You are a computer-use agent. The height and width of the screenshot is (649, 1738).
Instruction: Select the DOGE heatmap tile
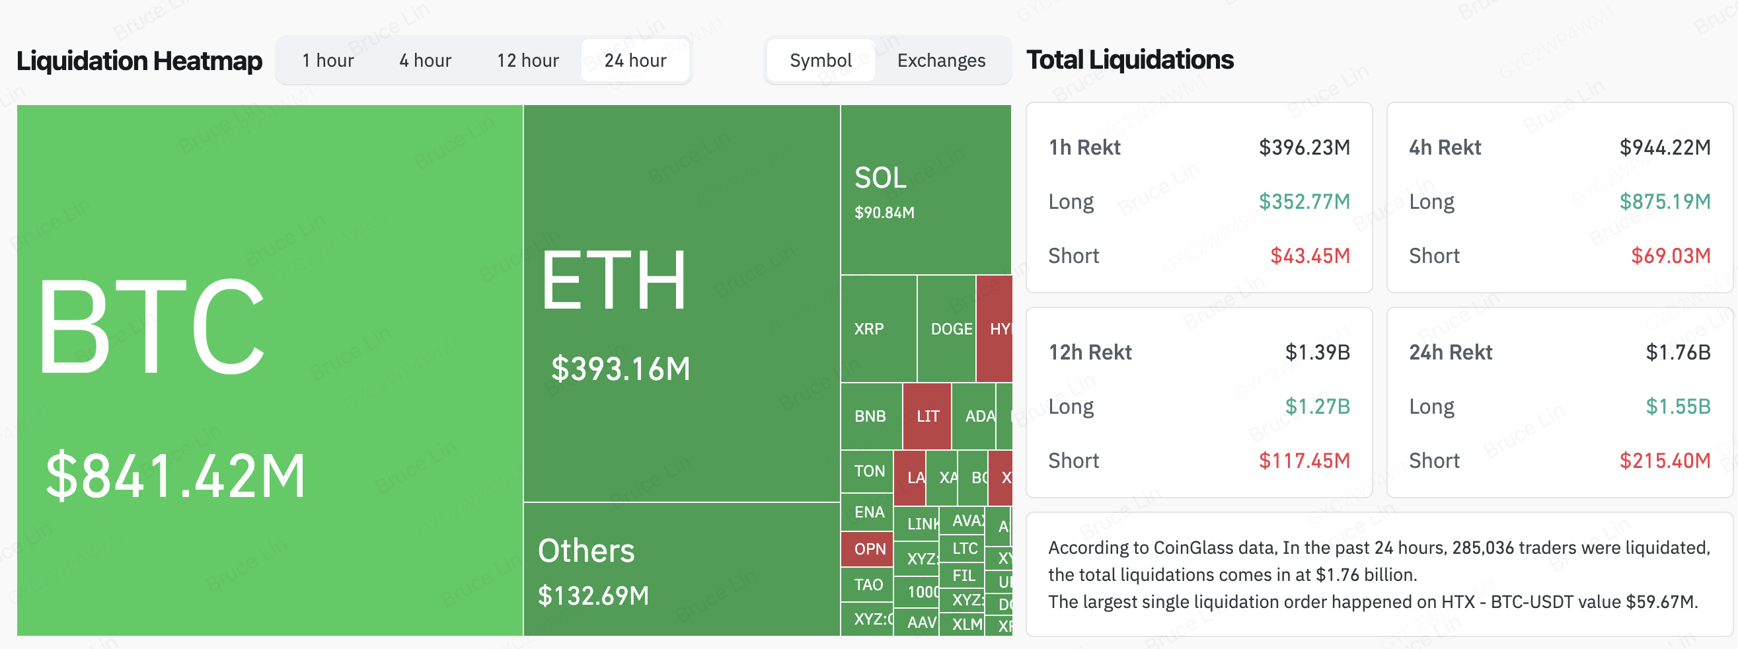[x=946, y=328]
